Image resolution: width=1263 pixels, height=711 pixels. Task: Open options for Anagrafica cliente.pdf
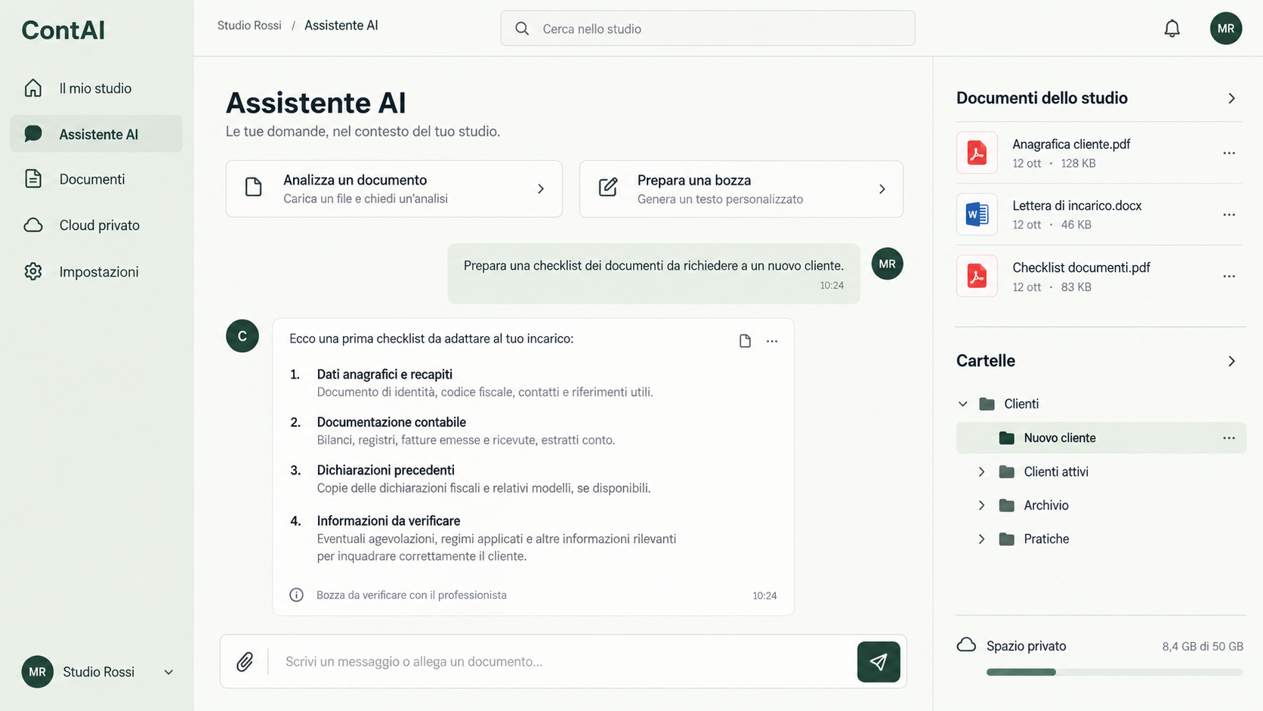[1229, 153]
